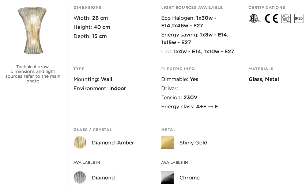The width and height of the screenshot is (306, 186).
Task: Click the Certifications section heading
Action: tap(267, 8)
